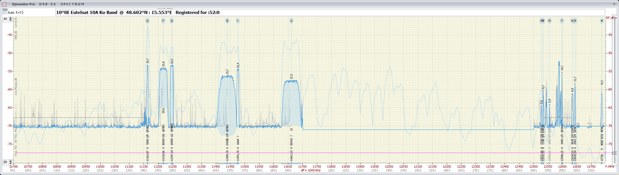Select transponder marker 73 at top

(562, 21)
